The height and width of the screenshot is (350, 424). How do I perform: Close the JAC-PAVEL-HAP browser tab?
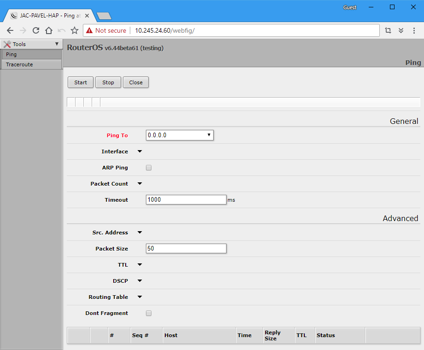(x=87, y=16)
